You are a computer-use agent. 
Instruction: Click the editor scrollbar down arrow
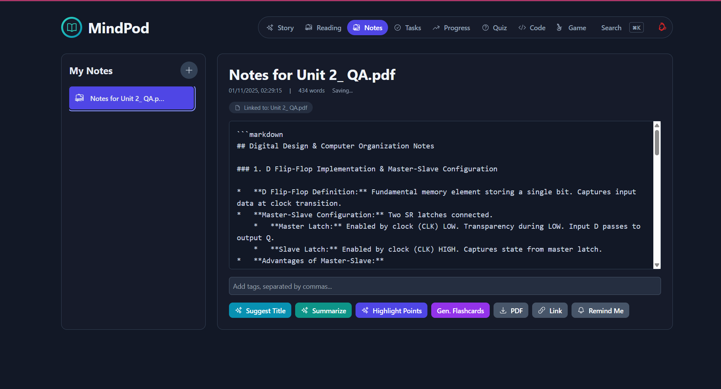tap(657, 265)
